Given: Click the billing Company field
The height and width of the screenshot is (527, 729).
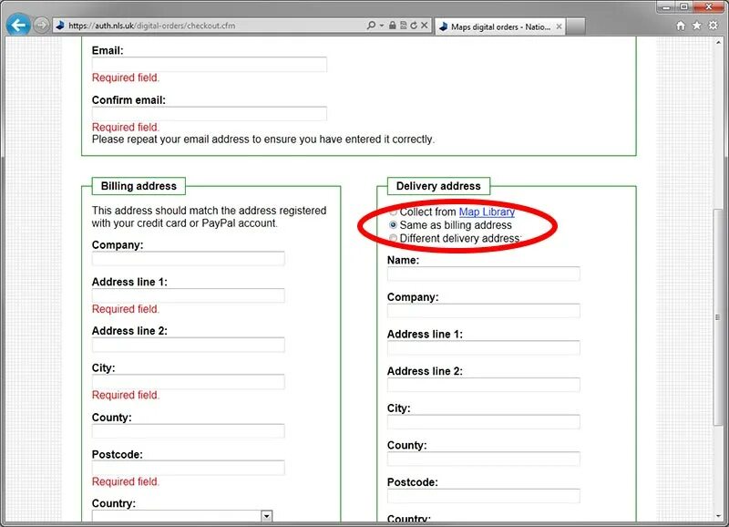Looking at the screenshot, I should pyautogui.click(x=189, y=259).
